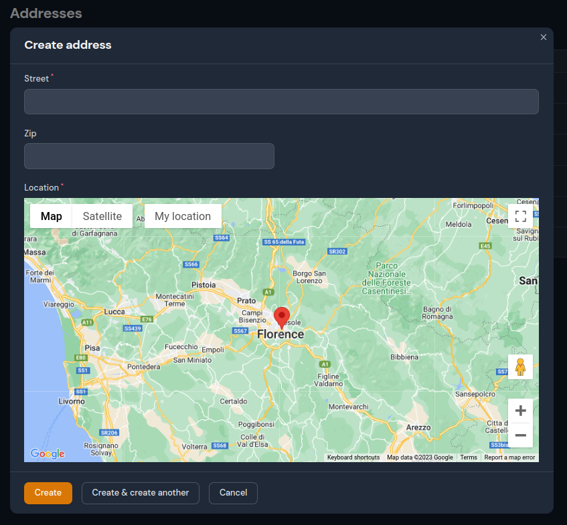Viewport: 567px width, 525px height.
Task: Click the Create button
Action: pos(48,493)
